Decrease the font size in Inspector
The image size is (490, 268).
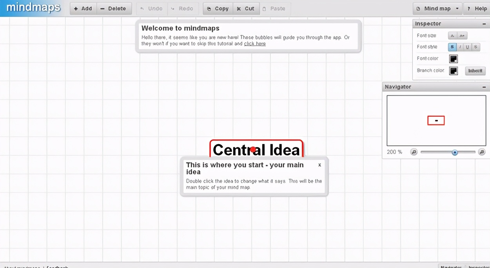[452, 36]
